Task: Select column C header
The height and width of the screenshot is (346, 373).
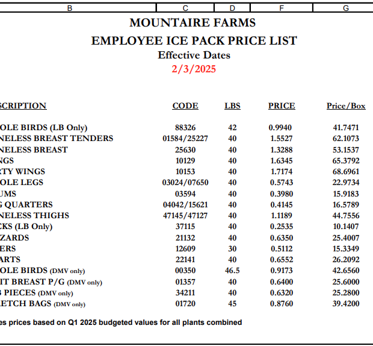Action: pos(185,8)
